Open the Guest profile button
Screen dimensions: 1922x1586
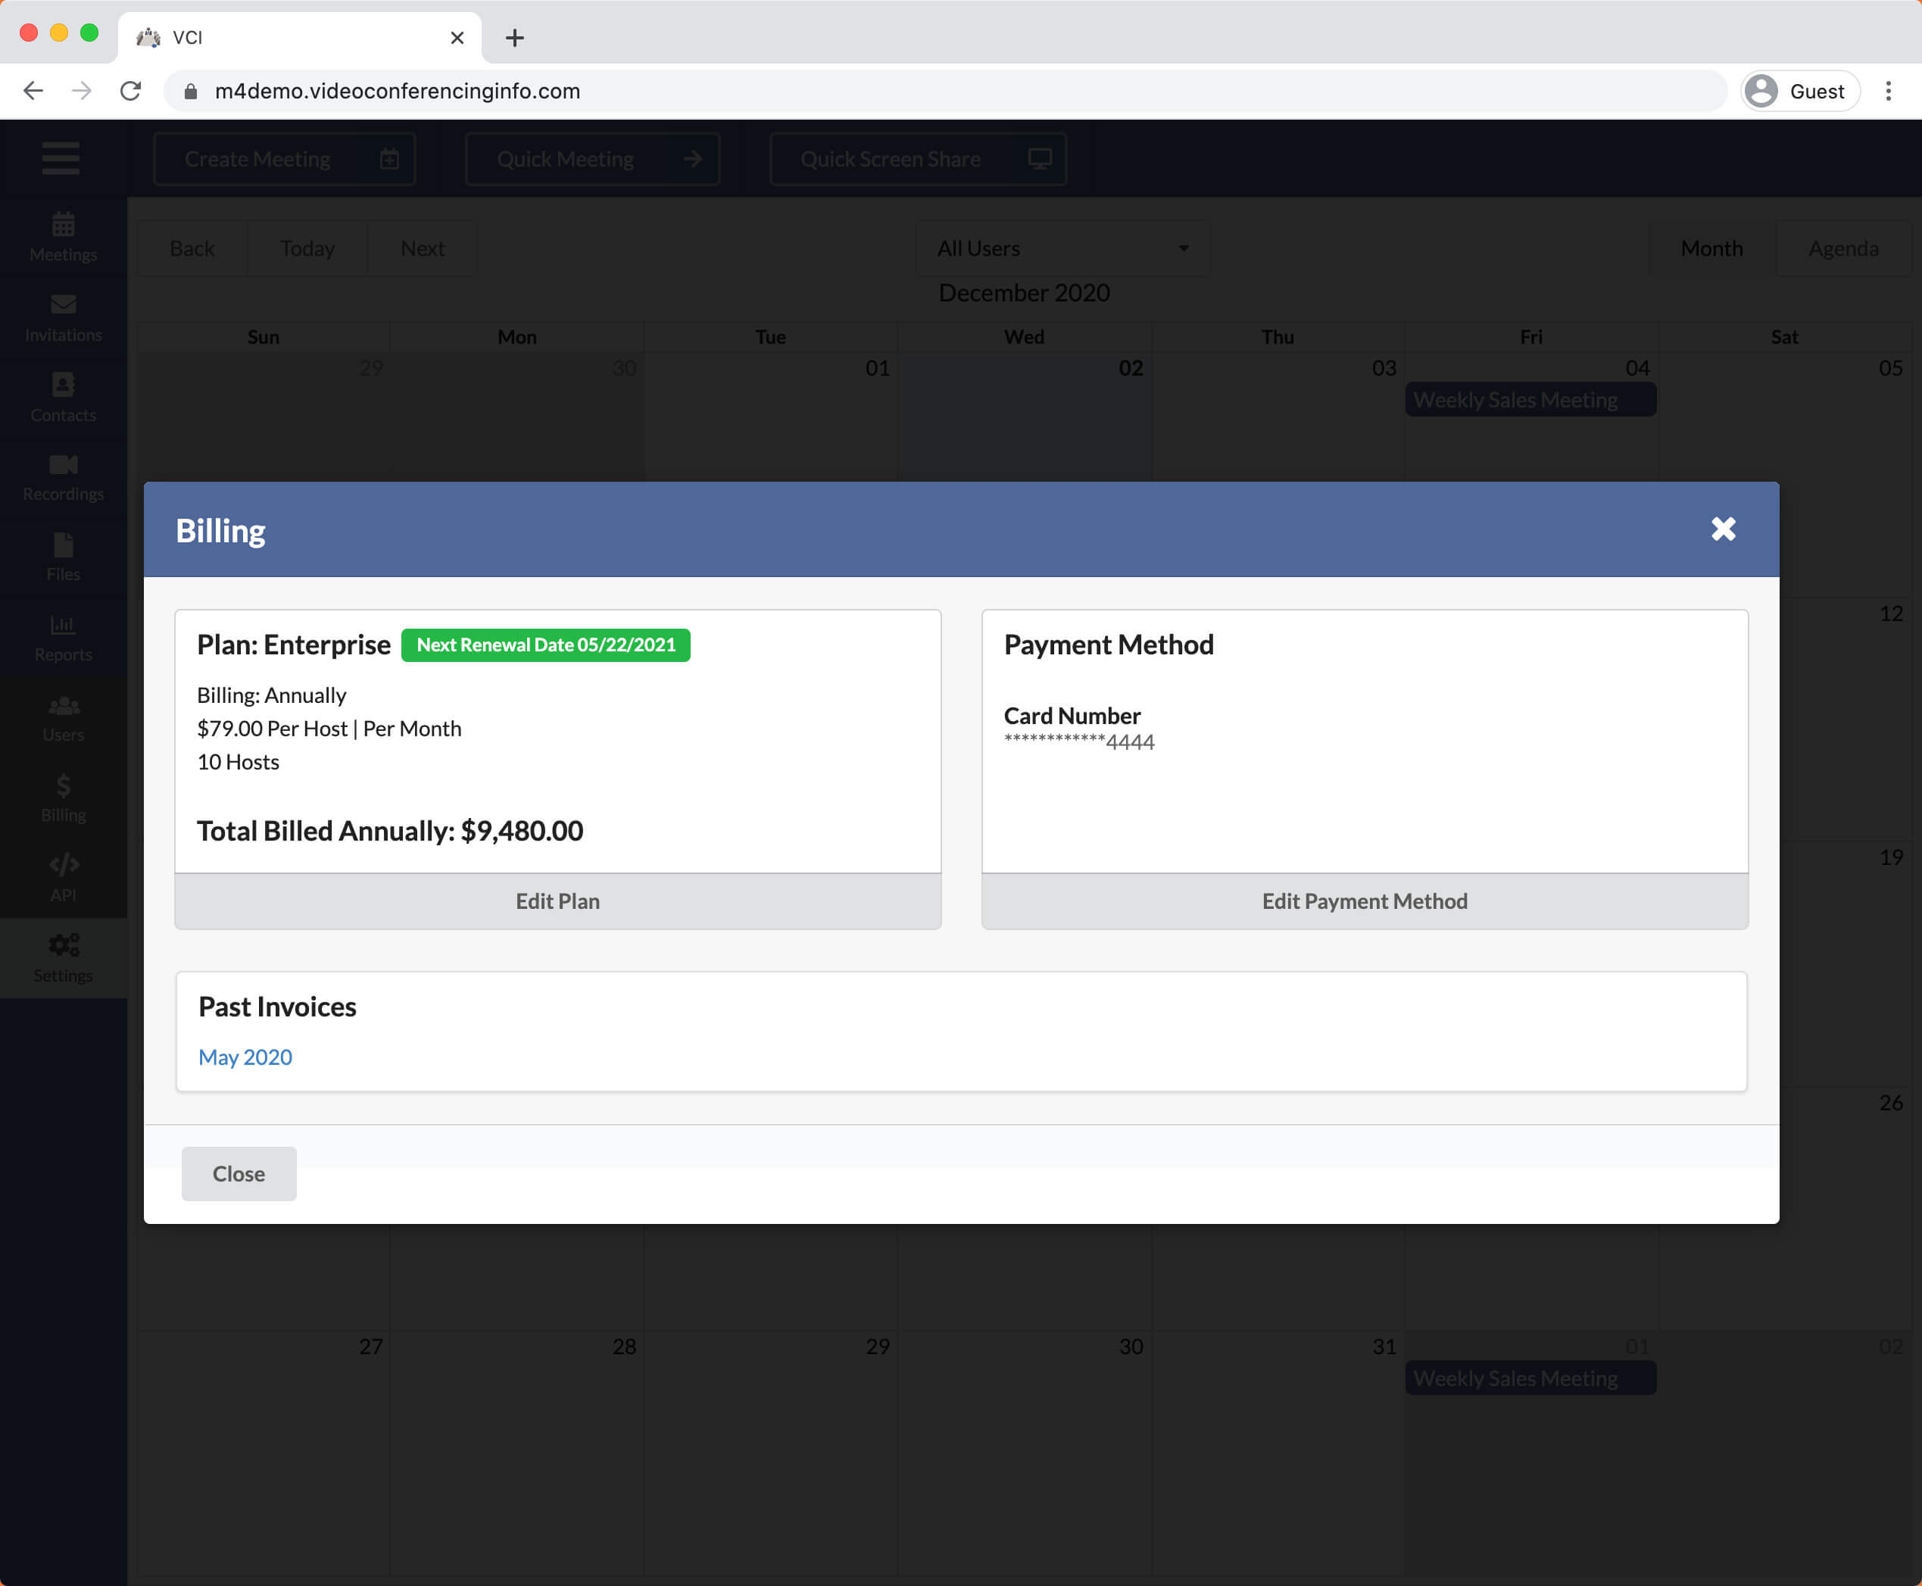point(1799,92)
